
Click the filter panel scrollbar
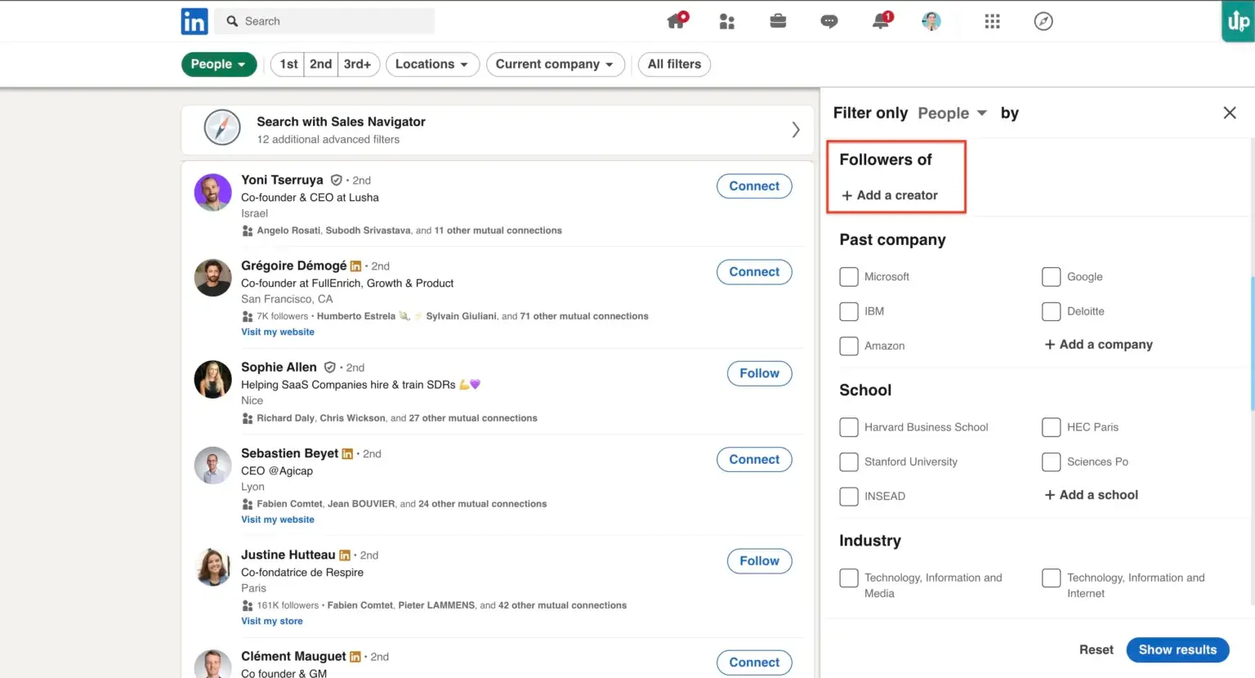click(1252, 343)
